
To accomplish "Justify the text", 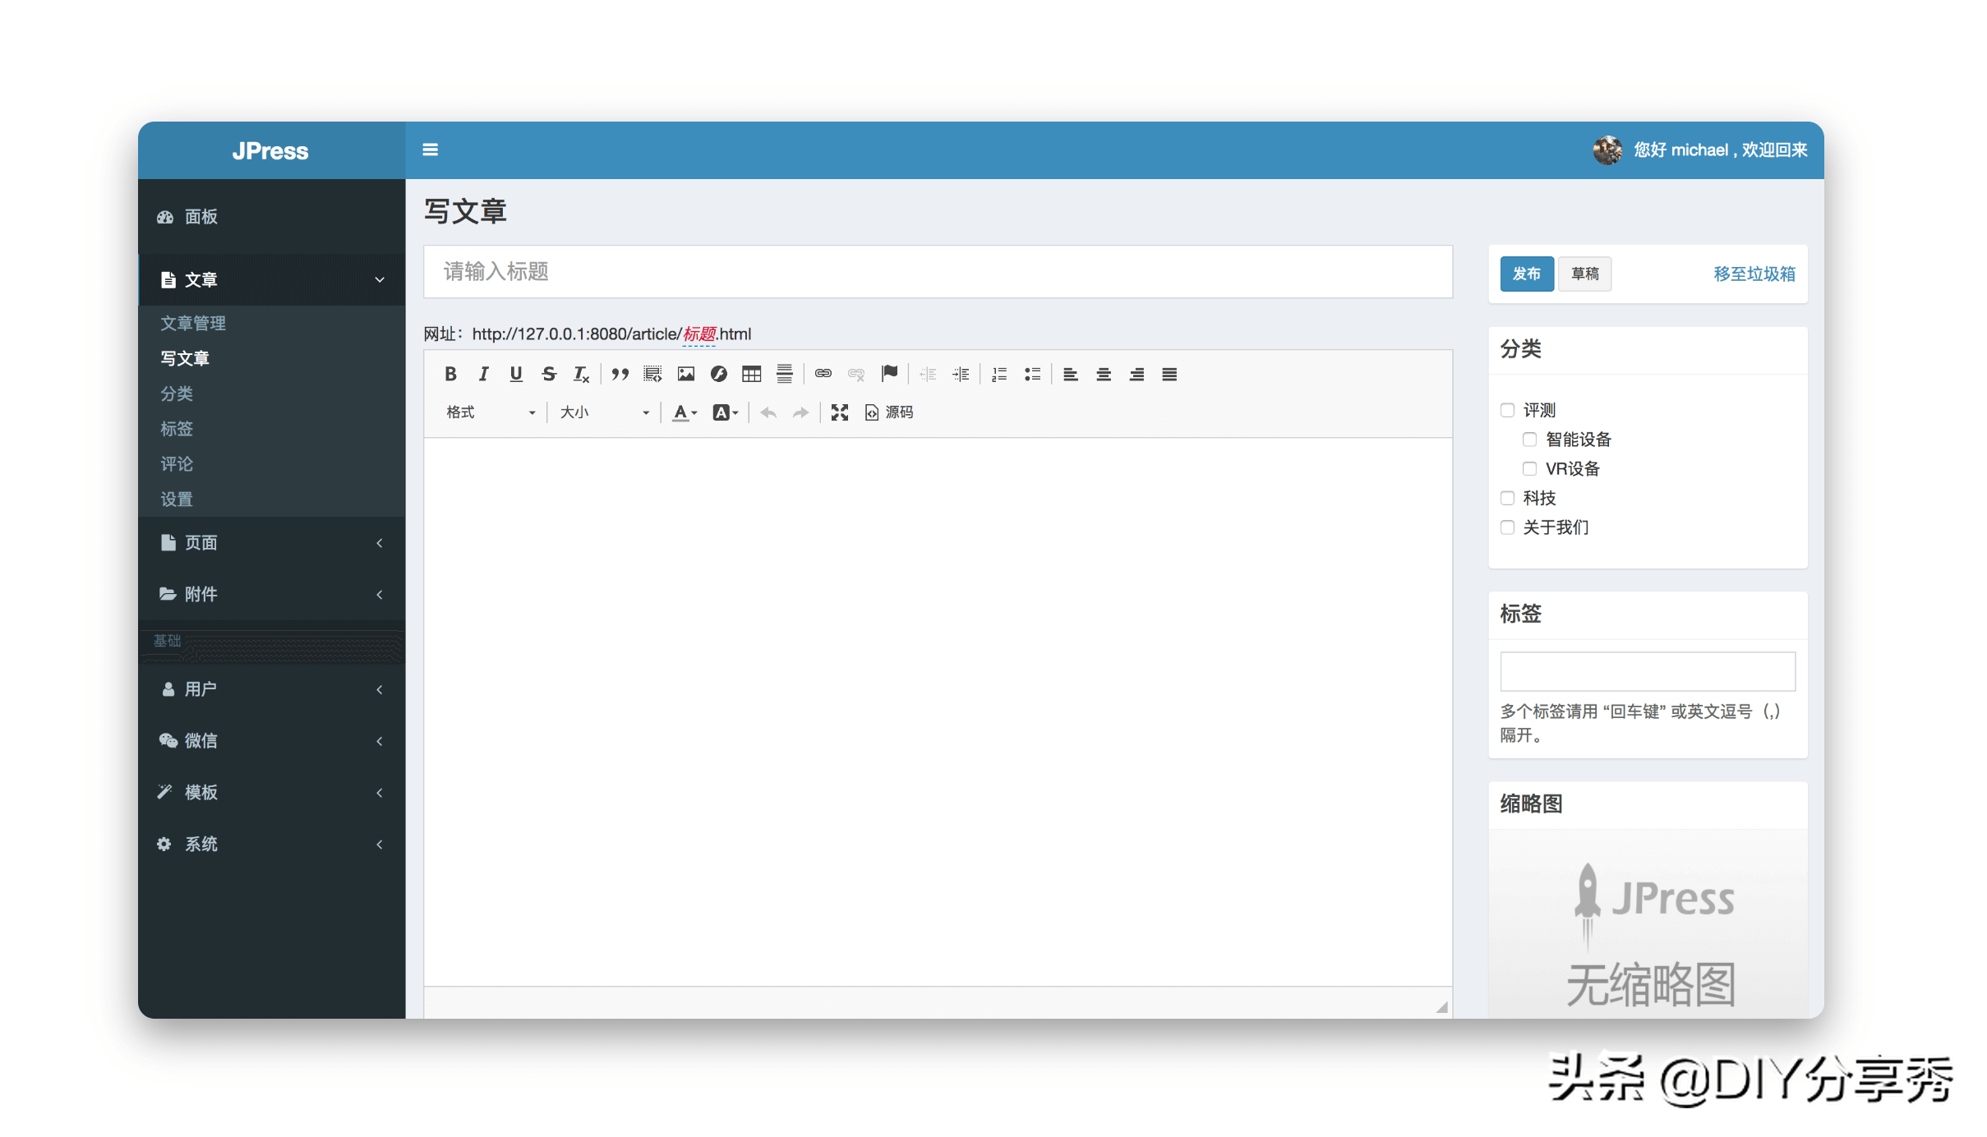I will (x=1169, y=375).
